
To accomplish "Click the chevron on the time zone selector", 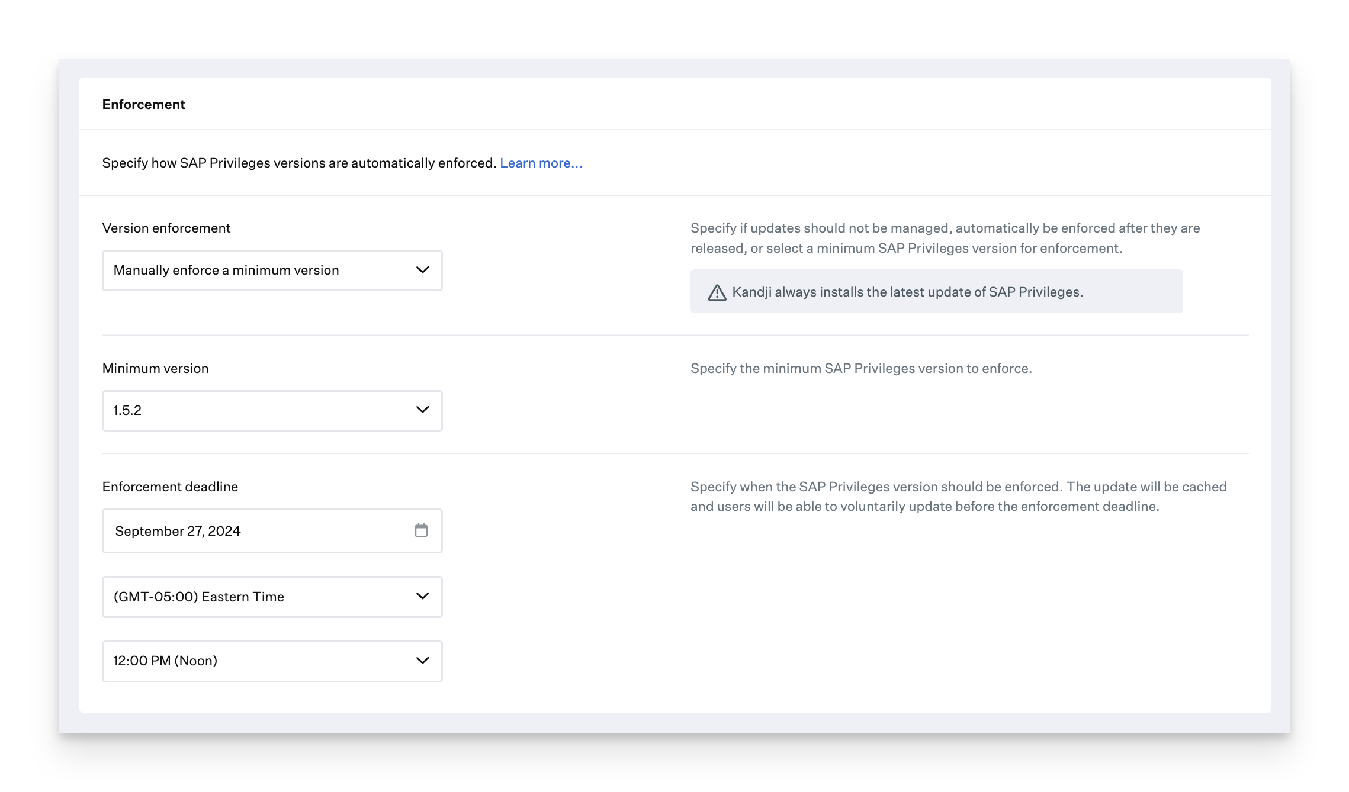I will 422,596.
